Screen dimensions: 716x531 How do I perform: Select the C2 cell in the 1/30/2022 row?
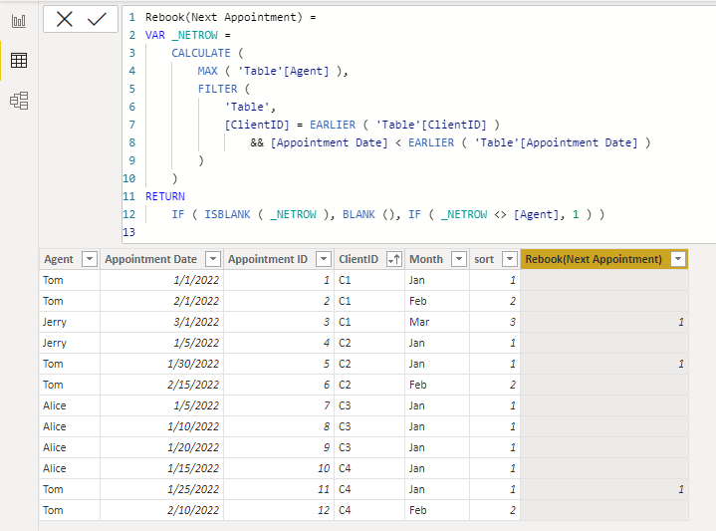[369, 364]
